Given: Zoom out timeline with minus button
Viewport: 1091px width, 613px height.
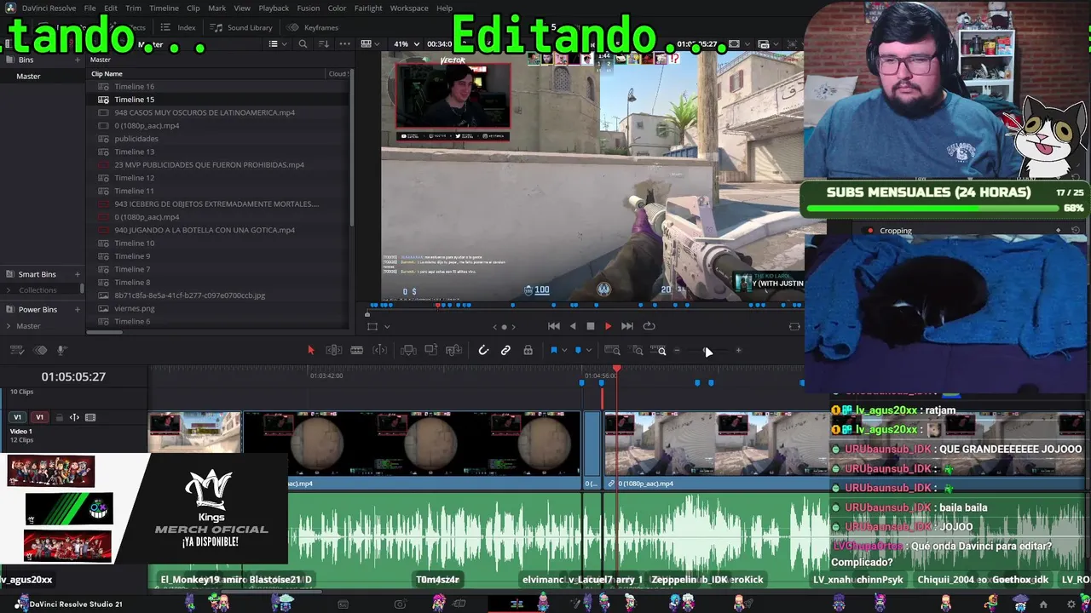Looking at the screenshot, I should [x=678, y=351].
